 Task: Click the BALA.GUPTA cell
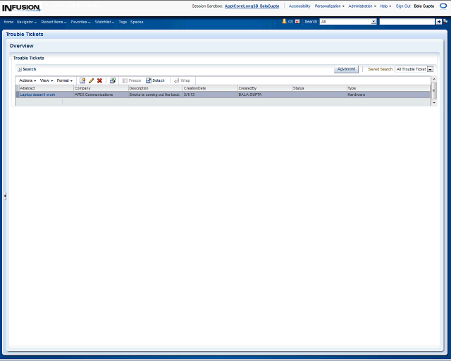click(265, 94)
